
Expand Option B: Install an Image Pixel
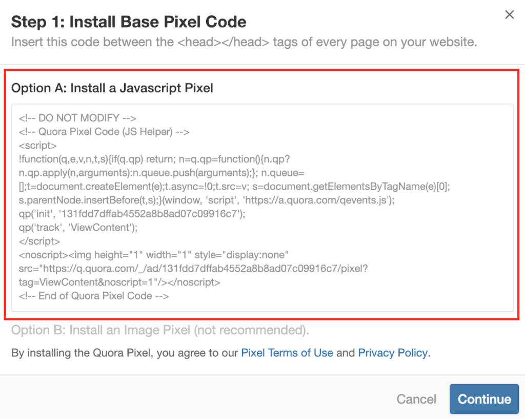pyautogui.click(x=160, y=330)
